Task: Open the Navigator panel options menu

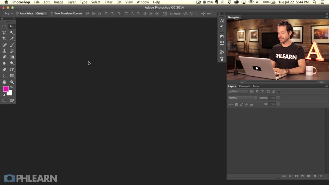Action: pos(326,17)
